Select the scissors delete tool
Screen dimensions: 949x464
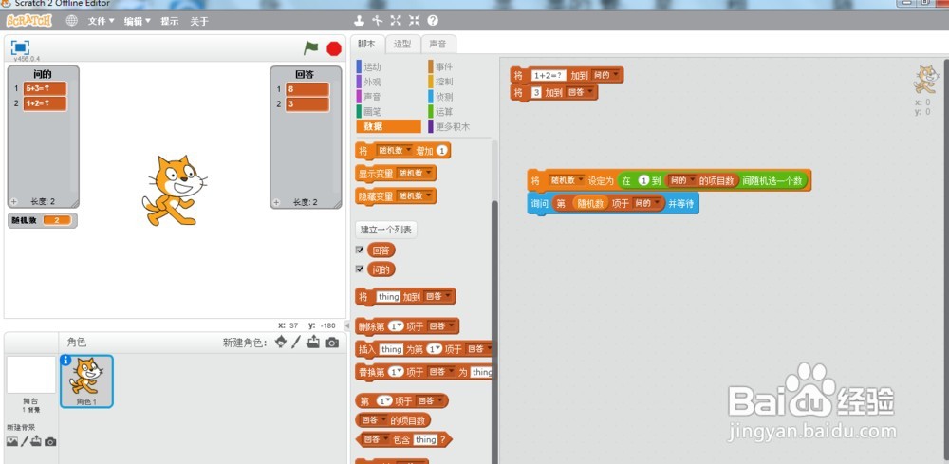[x=377, y=21]
